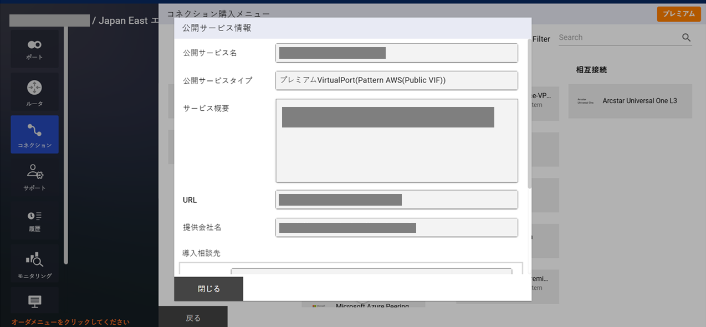Click the orange プレミアム button

click(x=679, y=14)
